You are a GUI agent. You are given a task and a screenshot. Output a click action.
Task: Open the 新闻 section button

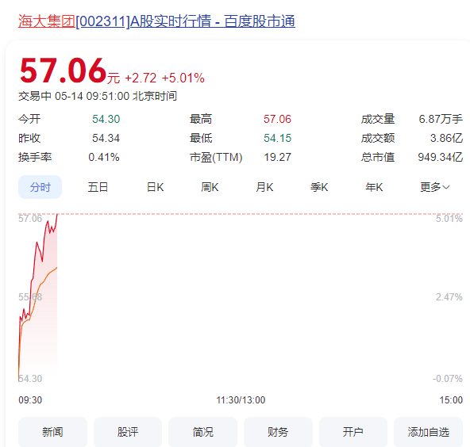tap(52, 432)
